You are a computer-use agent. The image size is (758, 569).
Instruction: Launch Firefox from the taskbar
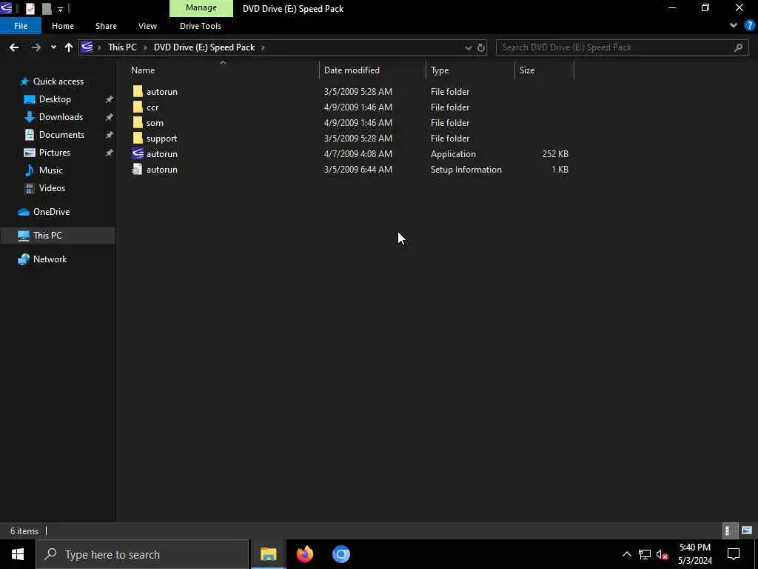pos(304,554)
